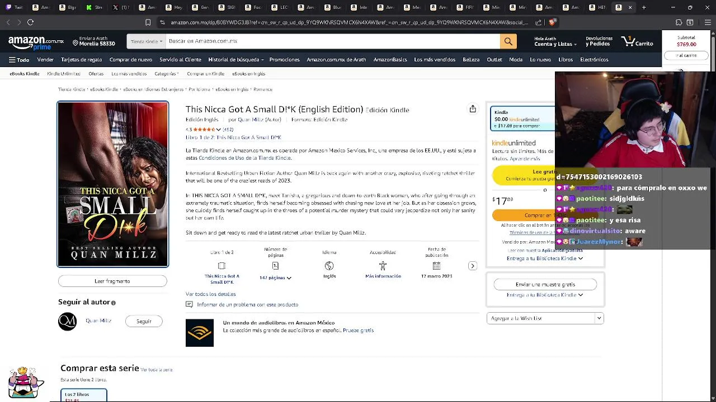The width and height of the screenshot is (716, 402).
Task: Click the Brave shield icon
Action: click(552, 22)
